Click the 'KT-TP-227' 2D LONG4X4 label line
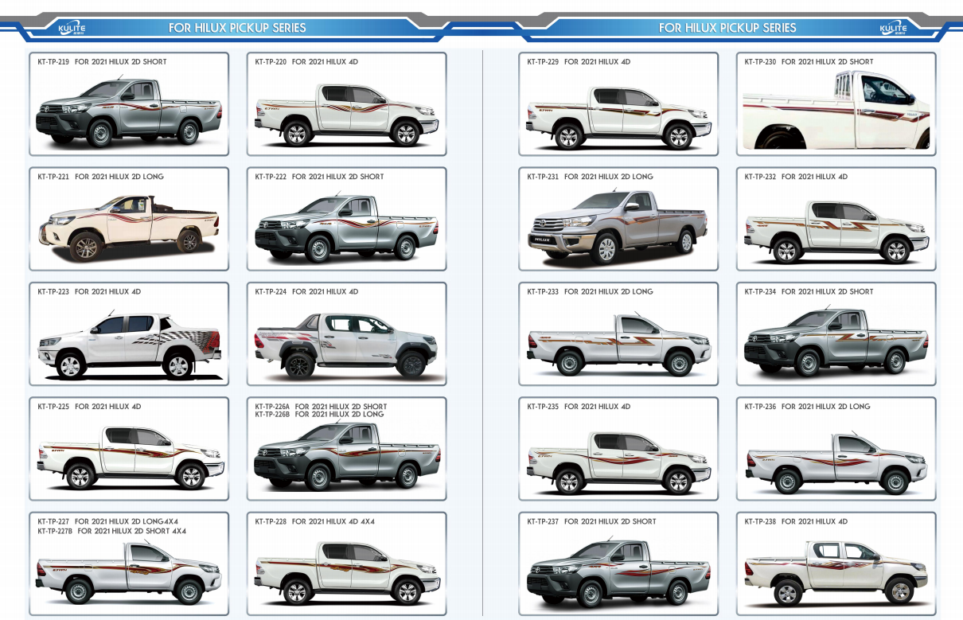Image resolution: width=963 pixels, height=620 pixels. point(107,522)
